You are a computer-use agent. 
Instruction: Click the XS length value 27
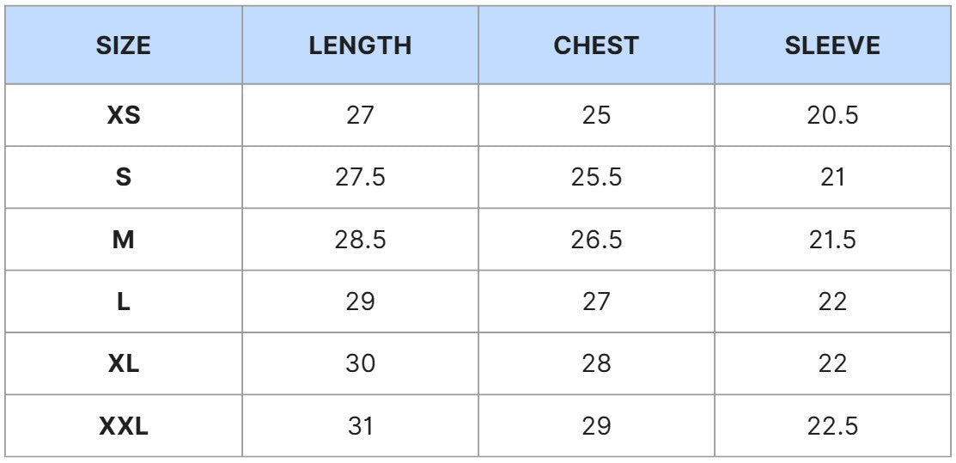pos(360,115)
